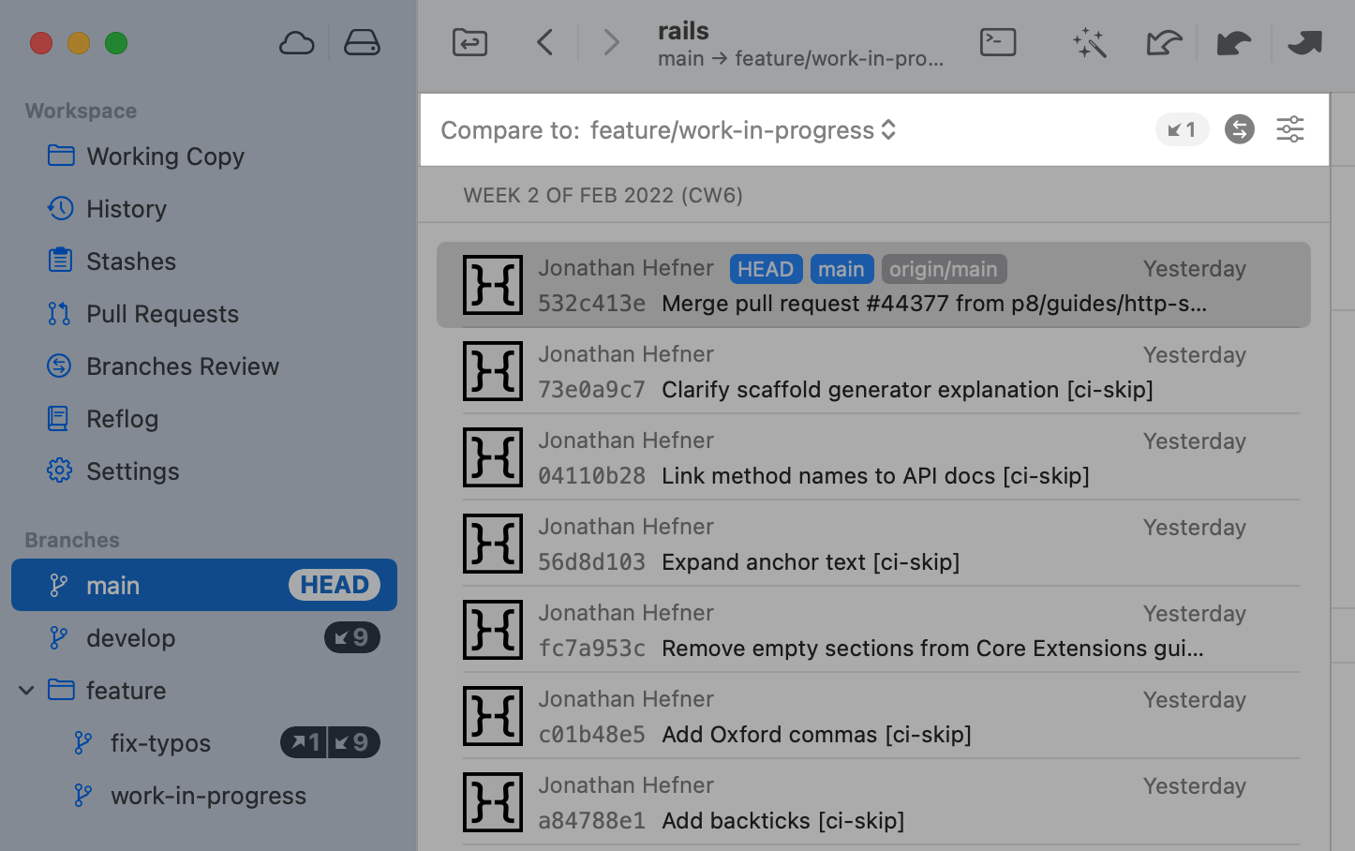The image size is (1355, 851).
Task: Toggle the behind-by-1 commits badge
Action: [1182, 129]
